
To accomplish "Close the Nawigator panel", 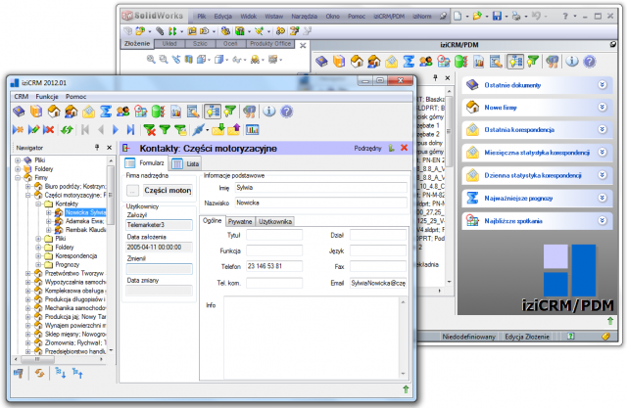I will [x=109, y=148].
